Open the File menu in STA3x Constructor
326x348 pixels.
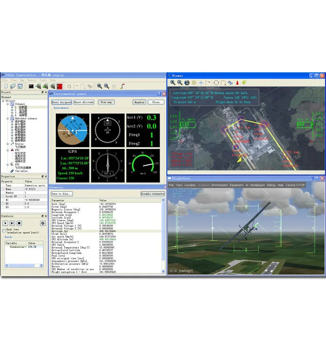point(5,80)
